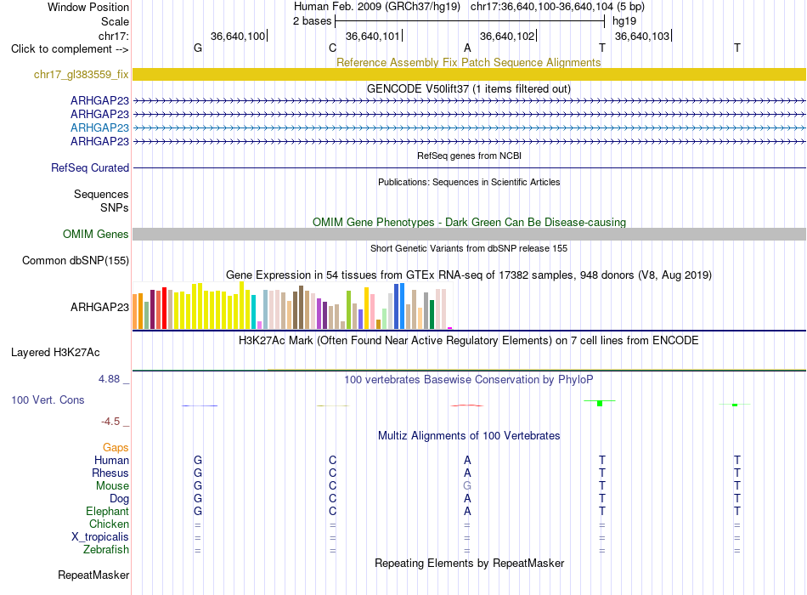Click 'GENCODE V50lift37 (1 items filtered out)' title
This screenshot has height=595, width=807.
point(469,89)
